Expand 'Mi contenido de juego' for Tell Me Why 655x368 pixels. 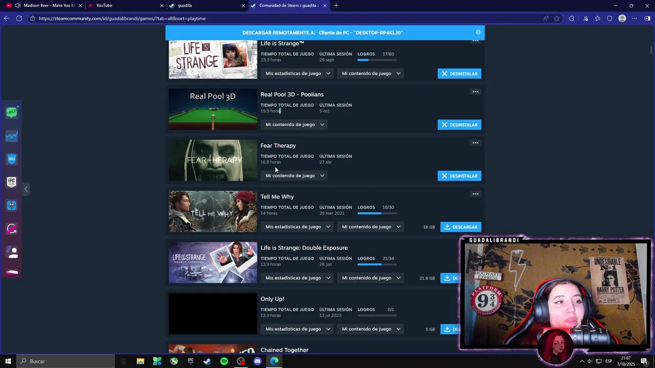372,227
